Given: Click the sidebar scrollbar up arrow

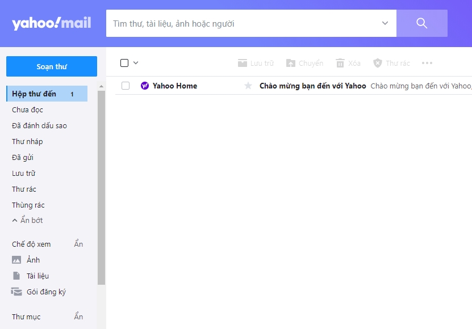Looking at the screenshot, I should pos(102,87).
